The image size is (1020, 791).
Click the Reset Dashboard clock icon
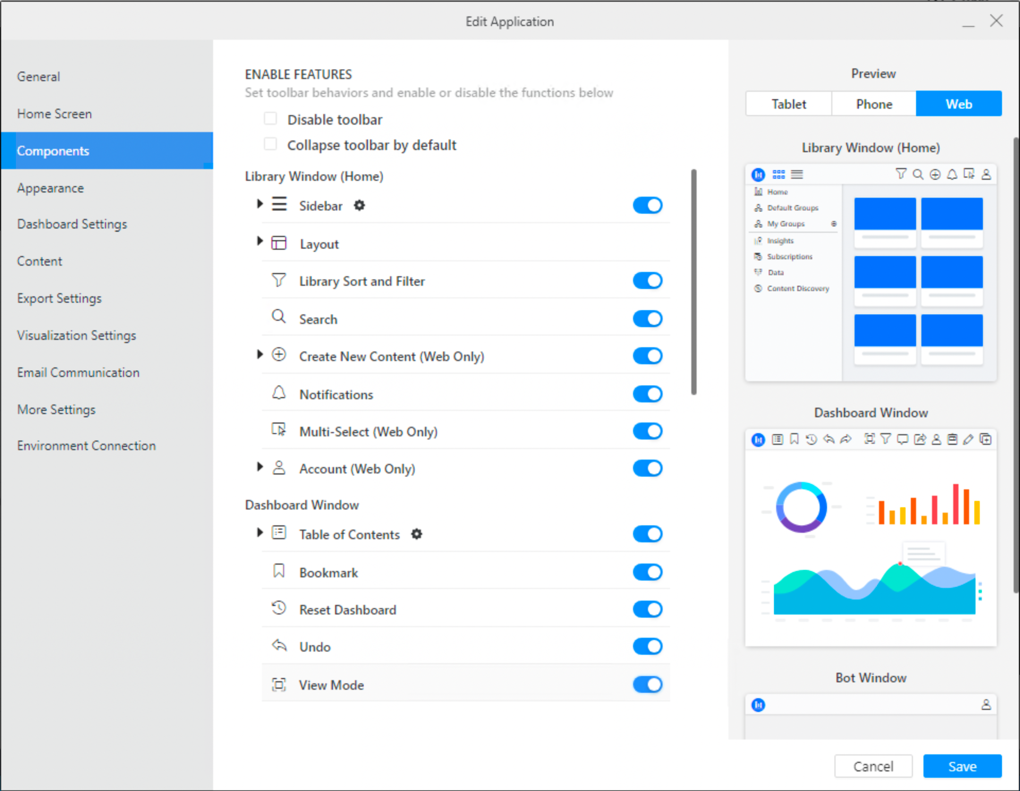[279, 608]
